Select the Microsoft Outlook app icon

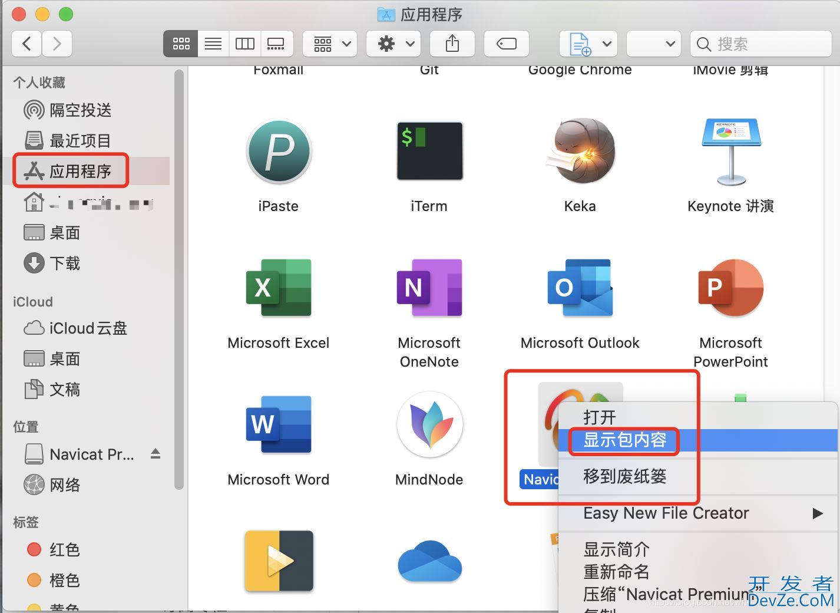[580, 288]
